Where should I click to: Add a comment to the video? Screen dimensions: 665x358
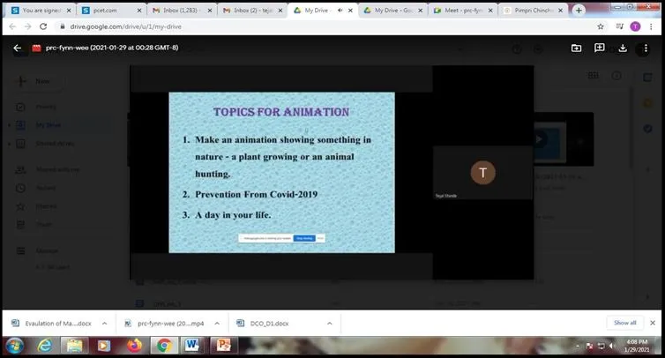coord(599,48)
